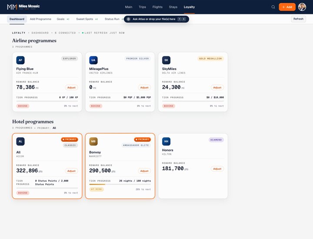Click the Refresh button
Image resolution: width=313 pixels, height=239 pixels.
[298, 19]
